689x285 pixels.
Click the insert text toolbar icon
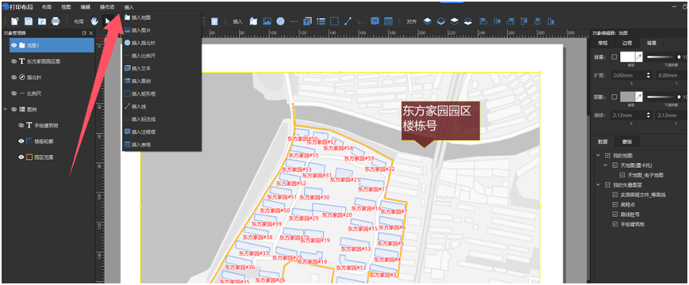[x=308, y=21]
